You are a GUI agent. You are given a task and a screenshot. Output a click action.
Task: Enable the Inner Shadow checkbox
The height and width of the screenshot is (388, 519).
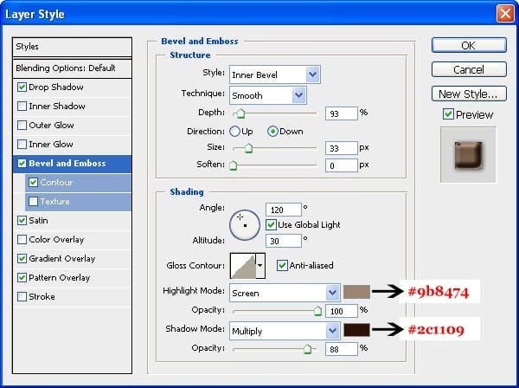(22, 106)
